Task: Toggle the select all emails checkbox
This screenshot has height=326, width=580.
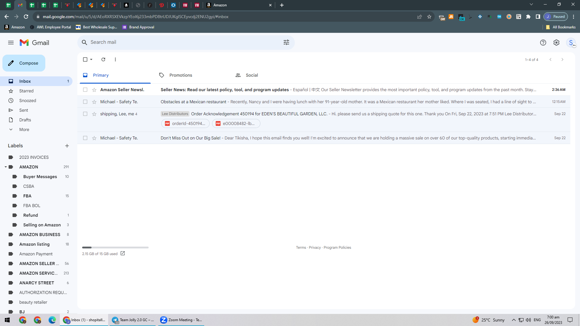Action: click(x=85, y=59)
